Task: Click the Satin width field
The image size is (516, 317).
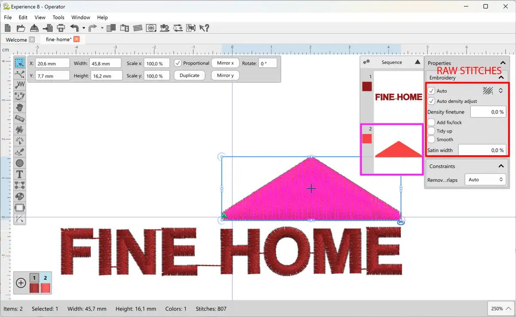Action: [x=482, y=151]
